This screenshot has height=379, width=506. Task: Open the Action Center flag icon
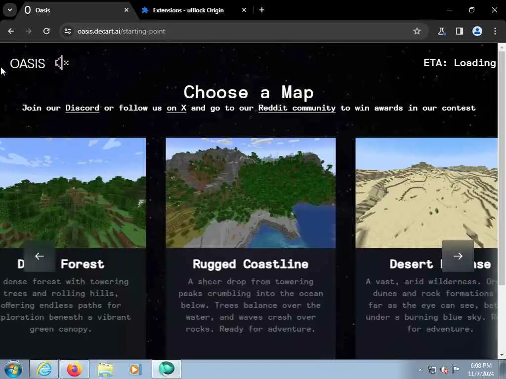click(x=456, y=369)
